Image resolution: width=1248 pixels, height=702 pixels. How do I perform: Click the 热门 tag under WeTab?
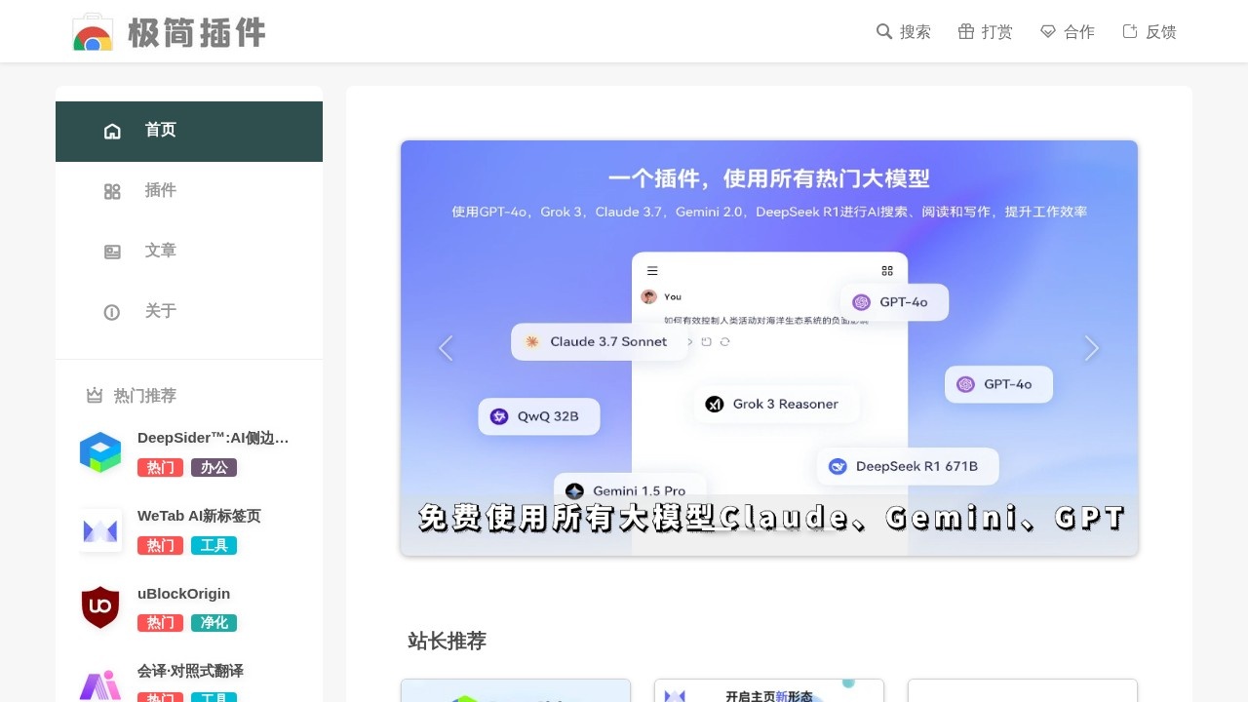tap(160, 545)
